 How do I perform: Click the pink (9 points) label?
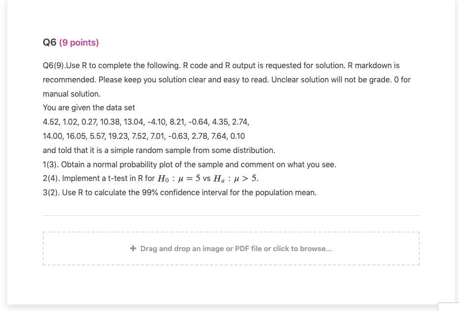point(79,43)
